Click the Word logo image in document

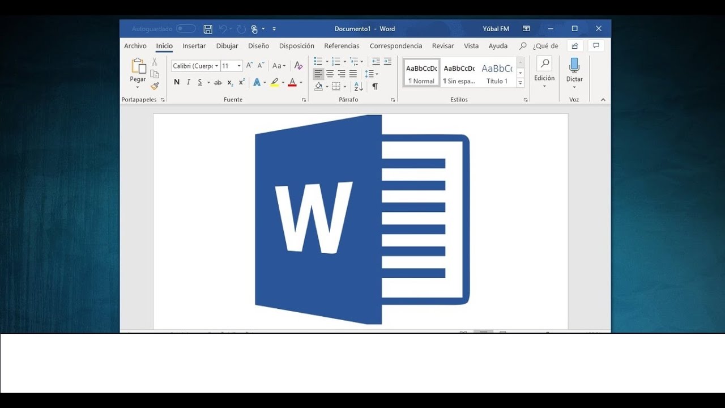362,220
